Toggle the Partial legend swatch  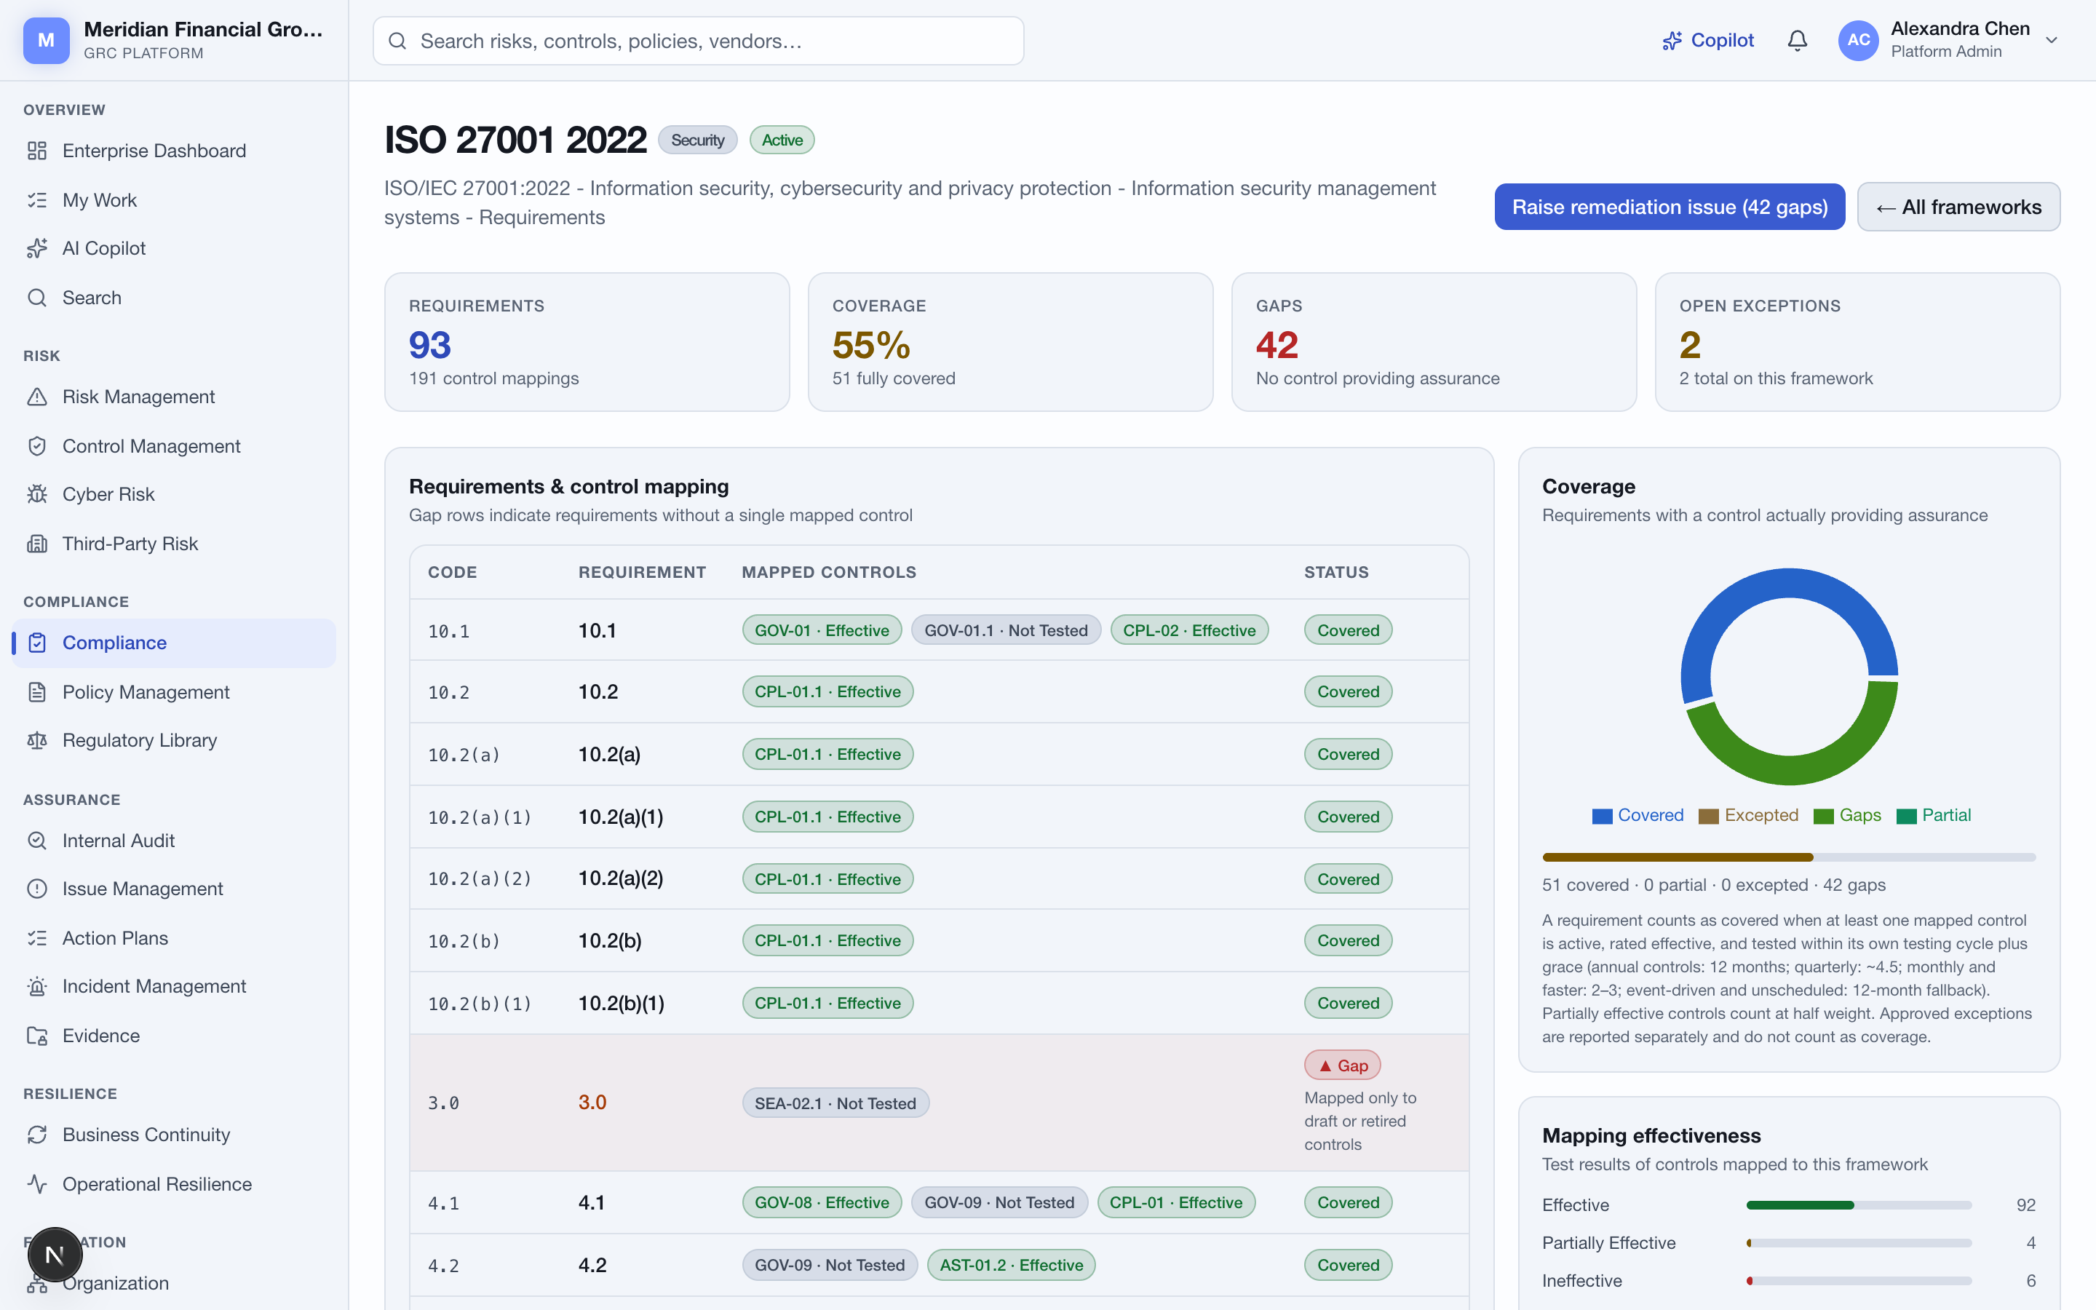click(x=1905, y=816)
